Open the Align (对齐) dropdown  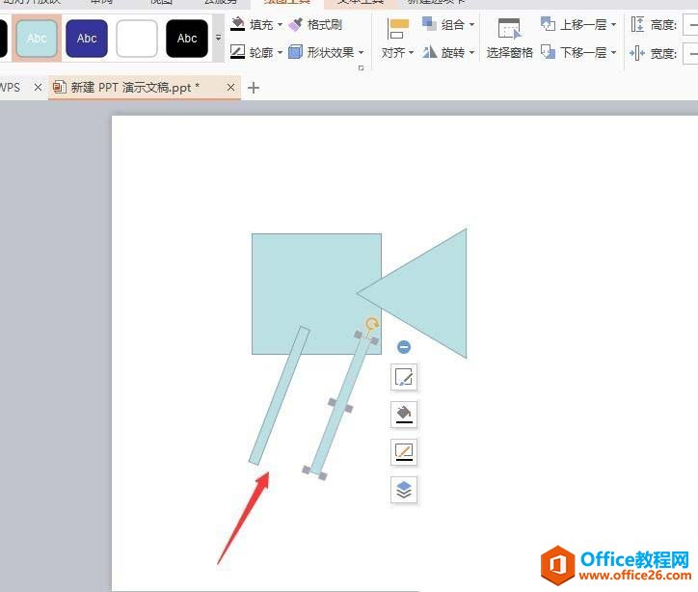click(x=397, y=40)
